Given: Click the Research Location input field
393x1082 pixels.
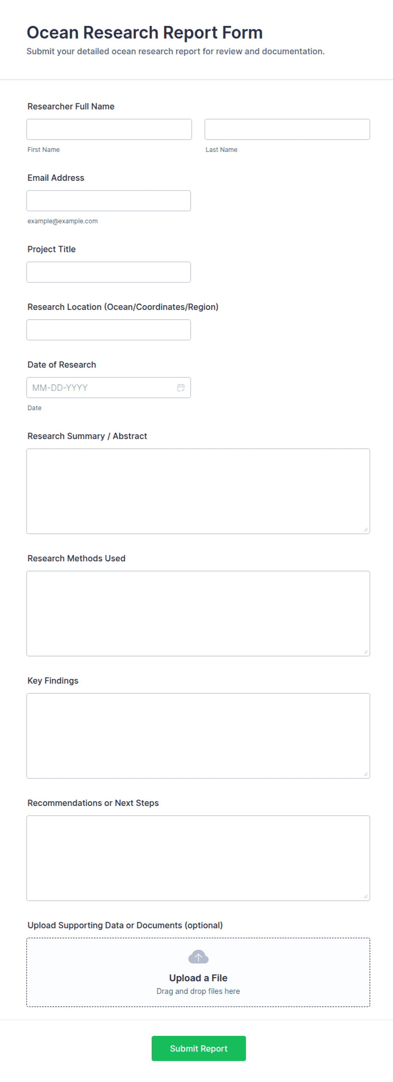Looking at the screenshot, I should point(109,330).
